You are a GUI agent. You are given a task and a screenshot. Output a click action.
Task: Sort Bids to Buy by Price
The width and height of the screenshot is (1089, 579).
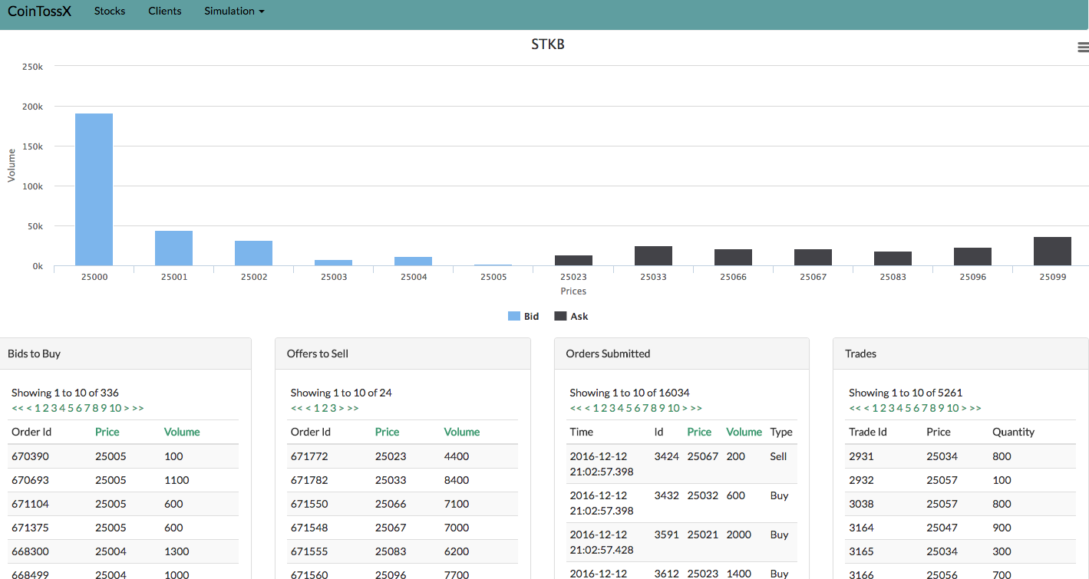(107, 432)
